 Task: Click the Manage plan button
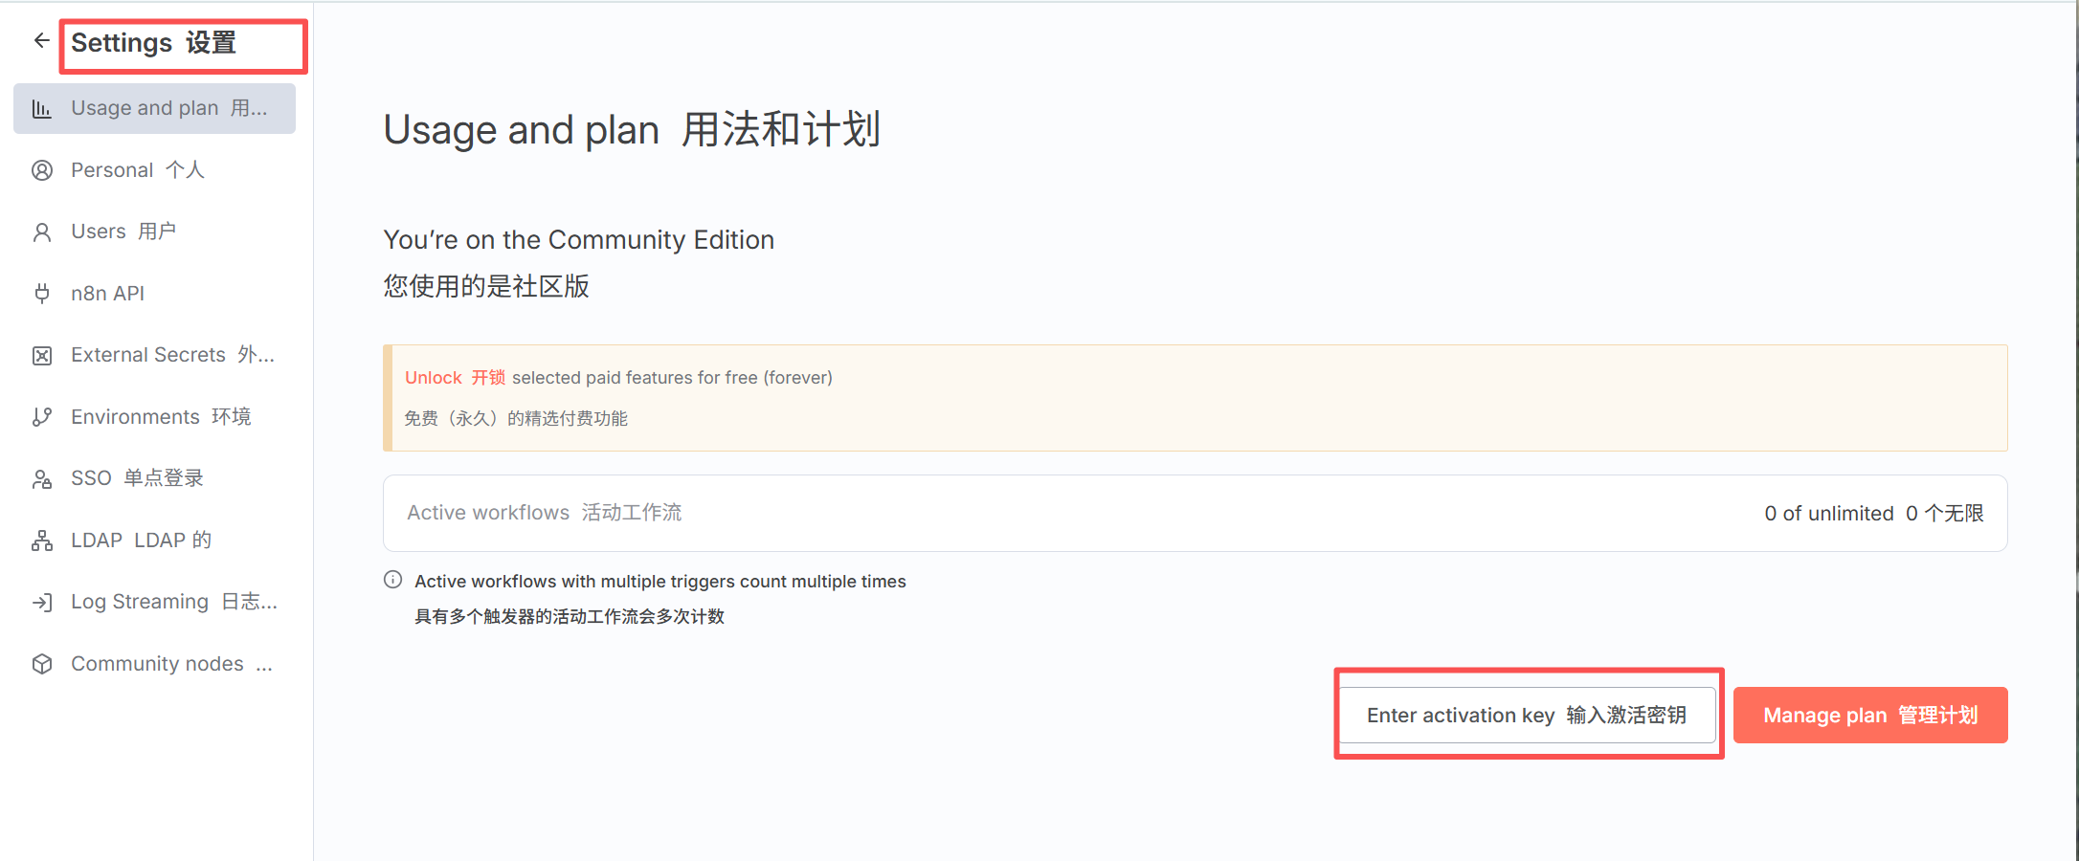[x=1870, y=715]
